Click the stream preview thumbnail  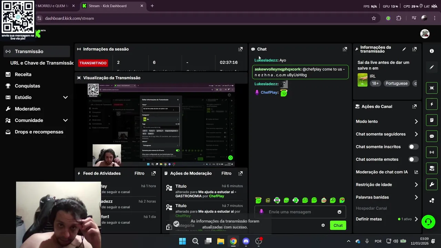click(x=161, y=125)
